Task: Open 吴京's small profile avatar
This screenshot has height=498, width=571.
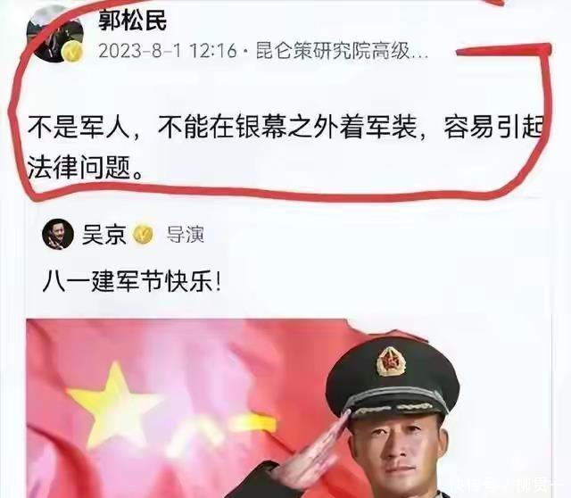Action: 57,234
